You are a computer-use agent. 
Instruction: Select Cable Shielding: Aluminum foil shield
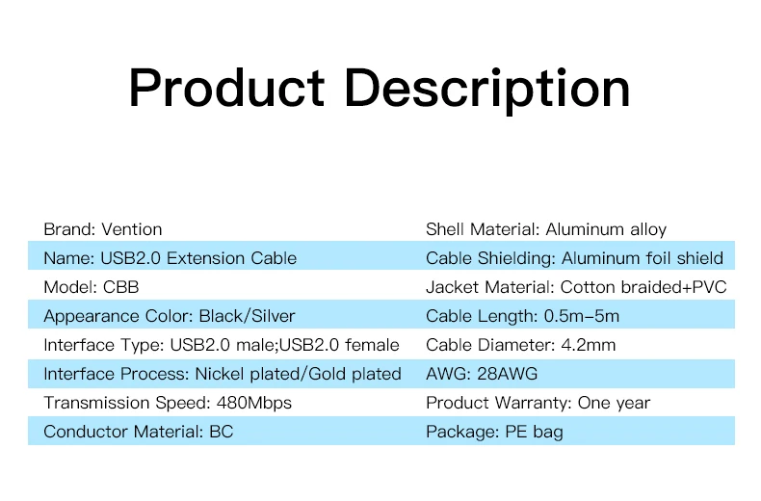(x=575, y=258)
